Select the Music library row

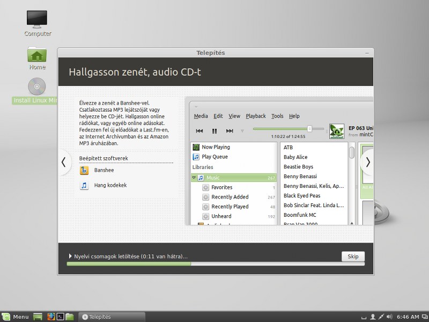click(x=234, y=178)
